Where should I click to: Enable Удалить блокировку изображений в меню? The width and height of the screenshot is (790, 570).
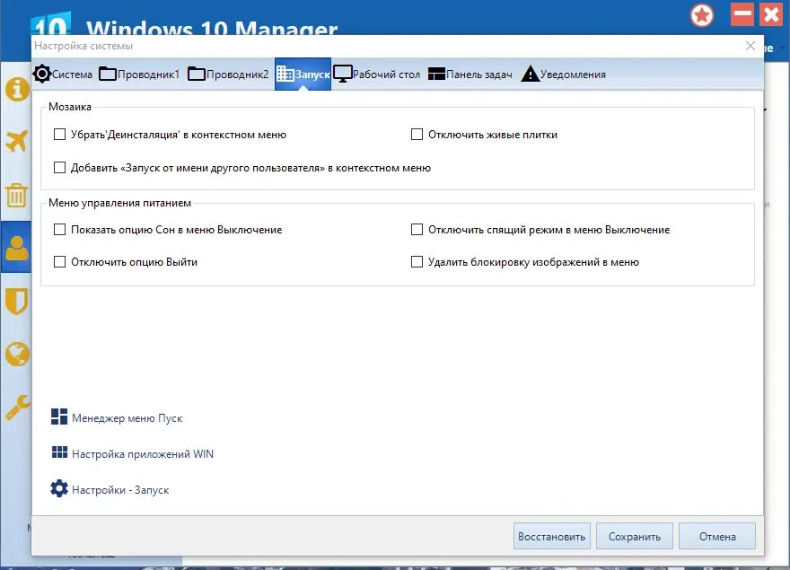417,261
